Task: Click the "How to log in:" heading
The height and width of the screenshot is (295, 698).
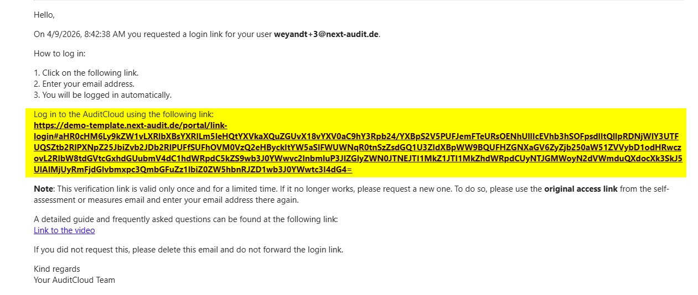Action: pos(60,54)
